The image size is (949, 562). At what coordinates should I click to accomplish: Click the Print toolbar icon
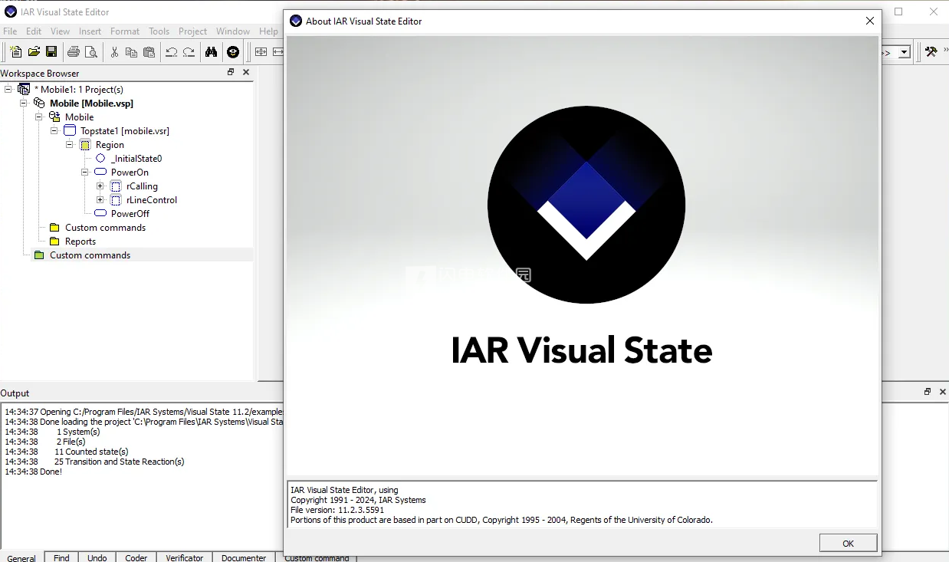pos(74,52)
